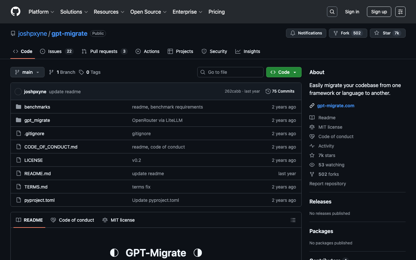The height and width of the screenshot is (260, 416).
Task: Open the main branch selector dropdown
Action: (x=27, y=72)
